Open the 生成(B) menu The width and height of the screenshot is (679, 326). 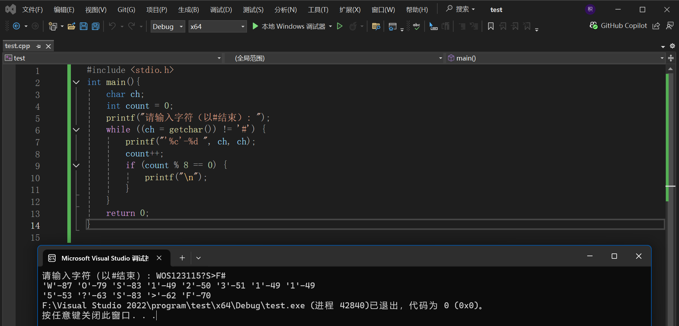[x=189, y=10]
